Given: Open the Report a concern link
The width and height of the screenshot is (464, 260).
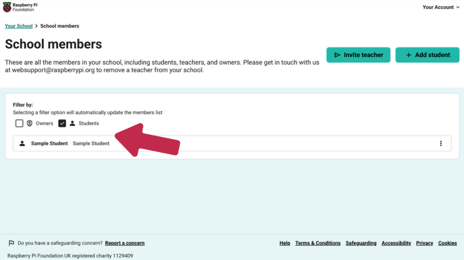Looking at the screenshot, I should point(125,243).
